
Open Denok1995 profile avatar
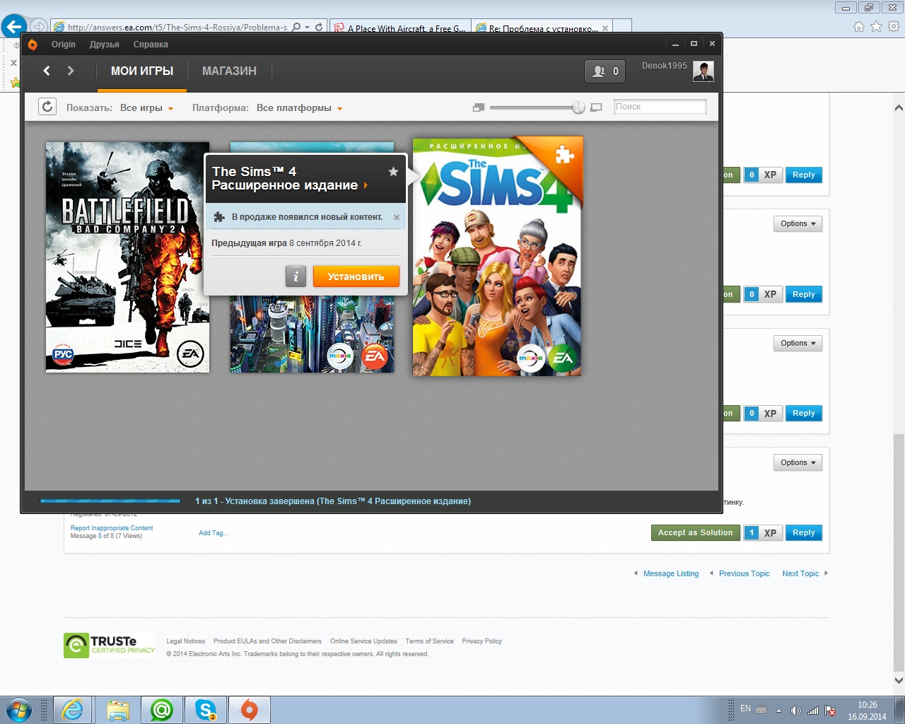[703, 71]
